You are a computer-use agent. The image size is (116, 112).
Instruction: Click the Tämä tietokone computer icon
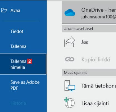pos(70,86)
